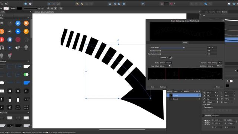The height and width of the screenshot is (134, 238).
Task: Open the Pressure controller dropdown
Action: [164, 57]
